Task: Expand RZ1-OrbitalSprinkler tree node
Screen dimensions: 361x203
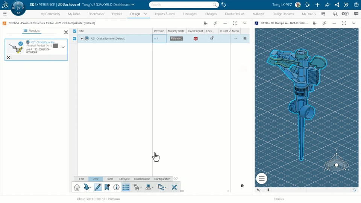Action: (82, 39)
